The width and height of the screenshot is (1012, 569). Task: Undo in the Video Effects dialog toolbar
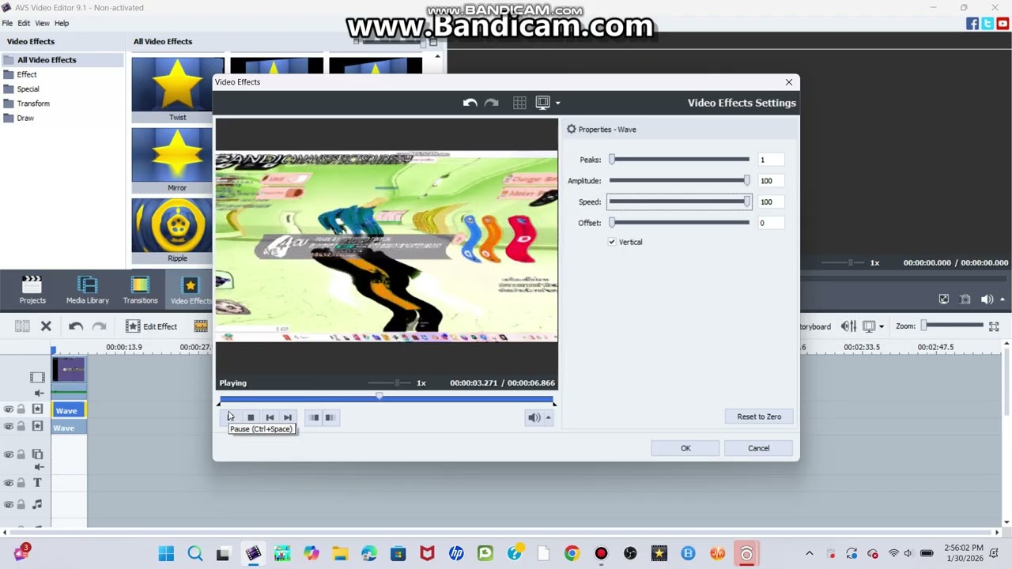coord(470,103)
